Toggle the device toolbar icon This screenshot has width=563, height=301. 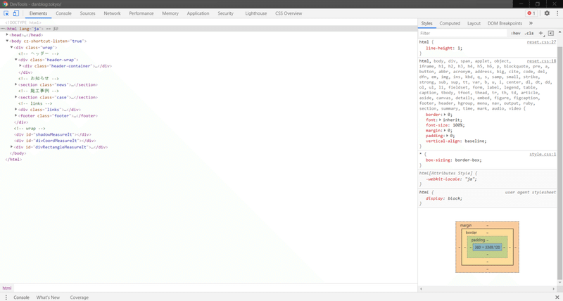tap(15, 13)
